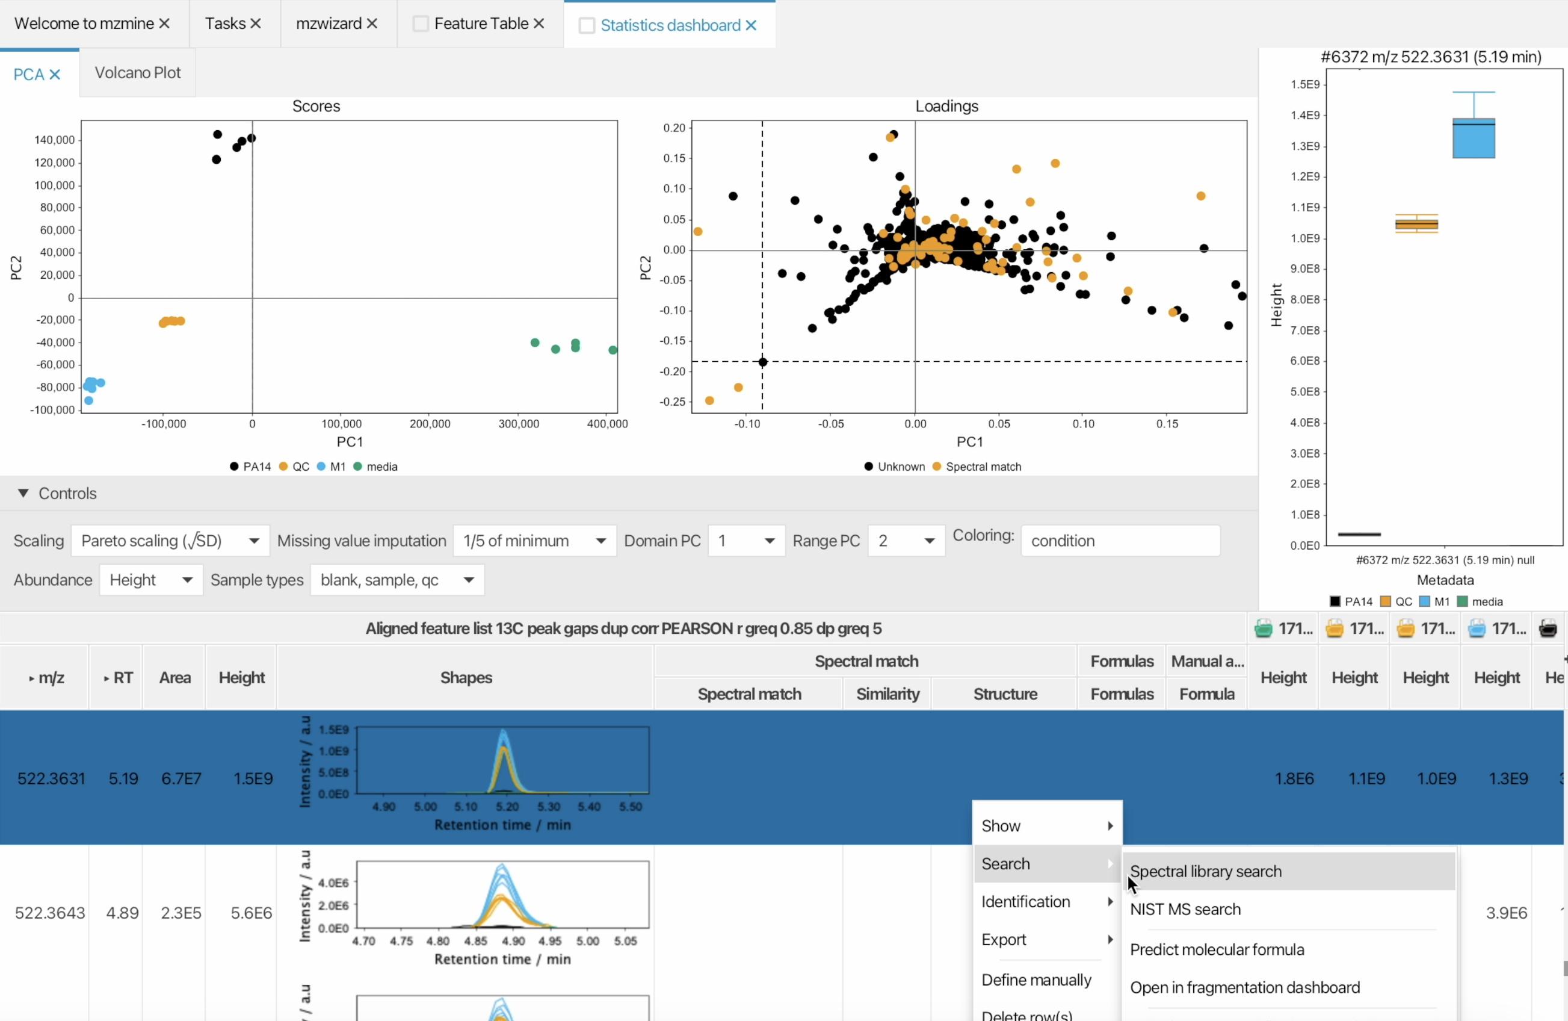Click the Export submenu icon
Image resolution: width=1568 pixels, height=1021 pixels.
tap(1110, 939)
